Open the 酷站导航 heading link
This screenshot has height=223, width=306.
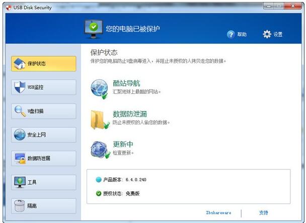(126, 83)
